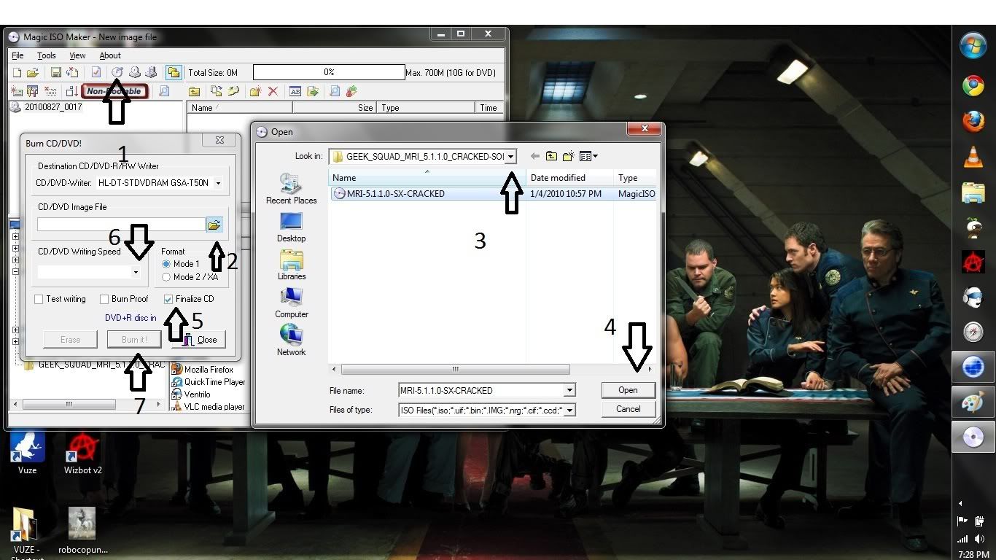Screen dimensions: 996x560
Task: Open the Wizbot v2 desktop shortcut
Action: click(82, 453)
